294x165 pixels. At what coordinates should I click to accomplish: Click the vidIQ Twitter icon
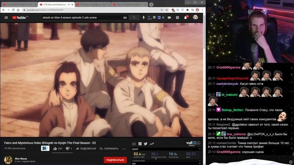pos(146,143)
